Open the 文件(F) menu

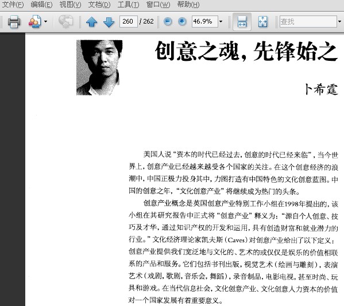click(x=13, y=5)
